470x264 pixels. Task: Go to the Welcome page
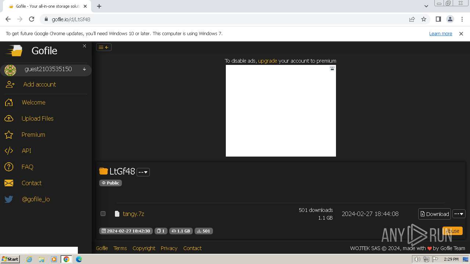point(33,102)
